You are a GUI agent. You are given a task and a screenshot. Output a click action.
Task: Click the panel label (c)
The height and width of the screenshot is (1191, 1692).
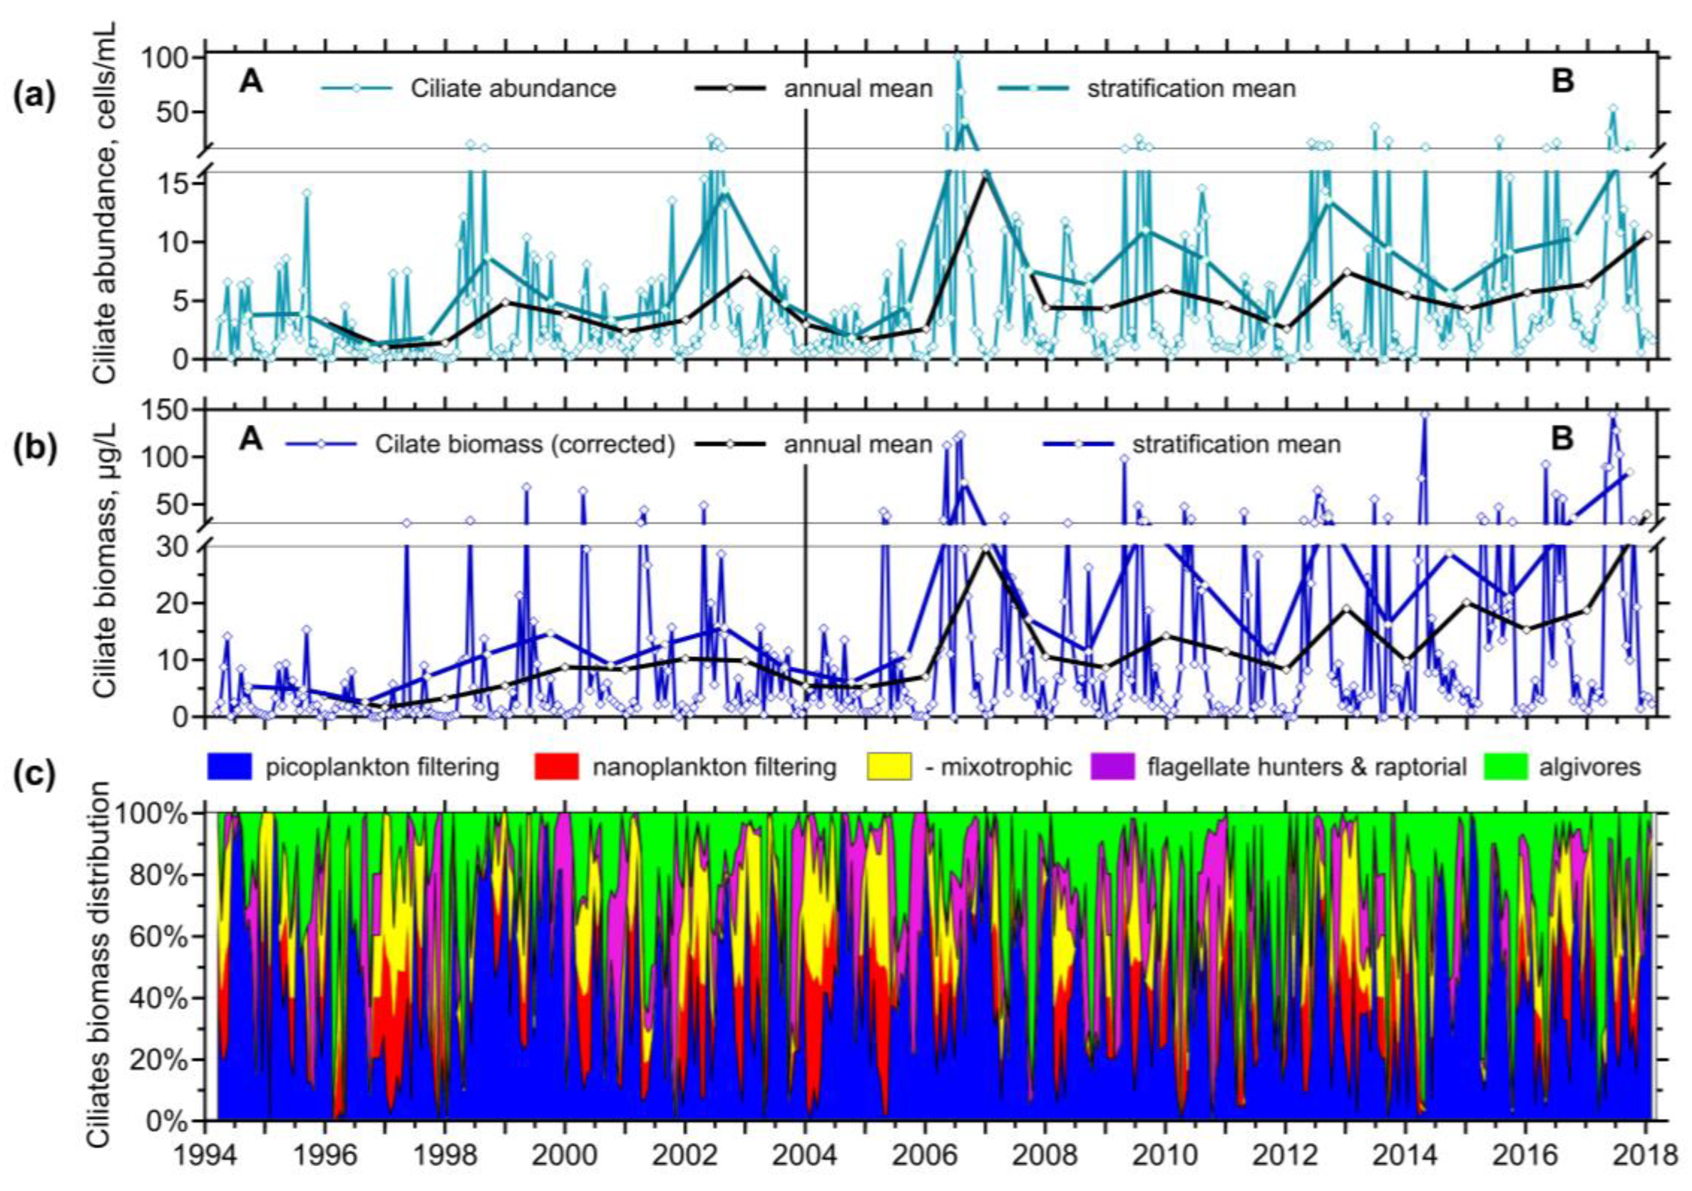[34, 777]
